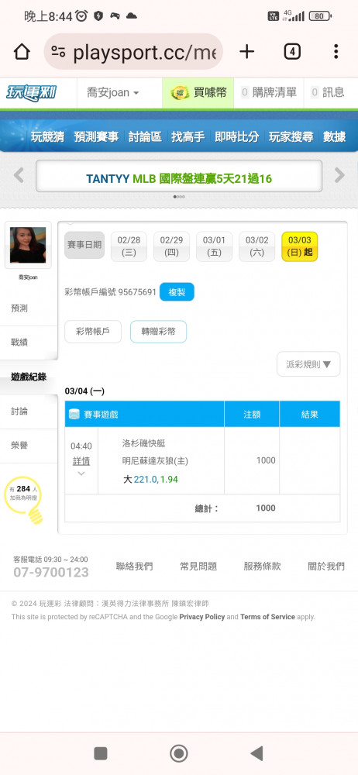Go to 玩競猜 in navigation bar
The height and width of the screenshot is (775, 358).
tap(47, 137)
